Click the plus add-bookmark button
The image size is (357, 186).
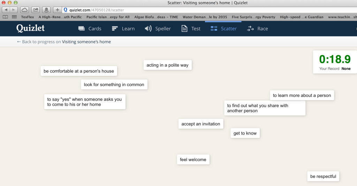[58, 10]
